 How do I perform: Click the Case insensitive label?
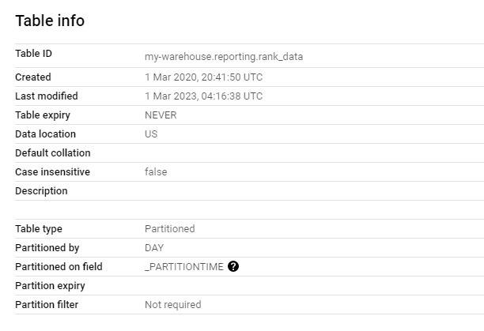52,171
